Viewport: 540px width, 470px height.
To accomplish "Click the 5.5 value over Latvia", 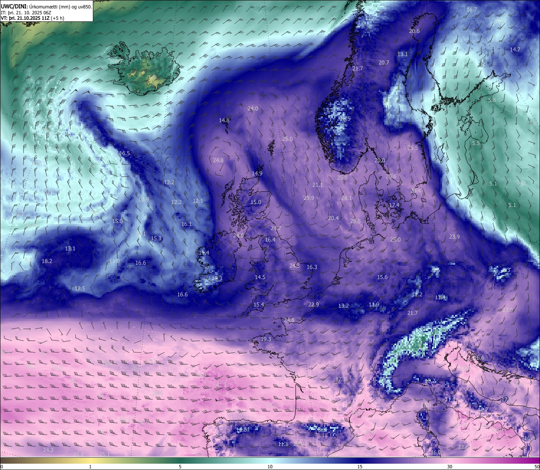I will 476,143.
